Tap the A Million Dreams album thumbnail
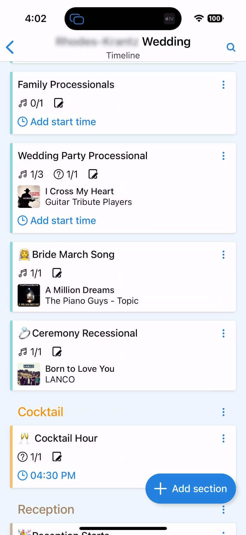Viewport: 246px width, 535px height. pyautogui.click(x=29, y=295)
